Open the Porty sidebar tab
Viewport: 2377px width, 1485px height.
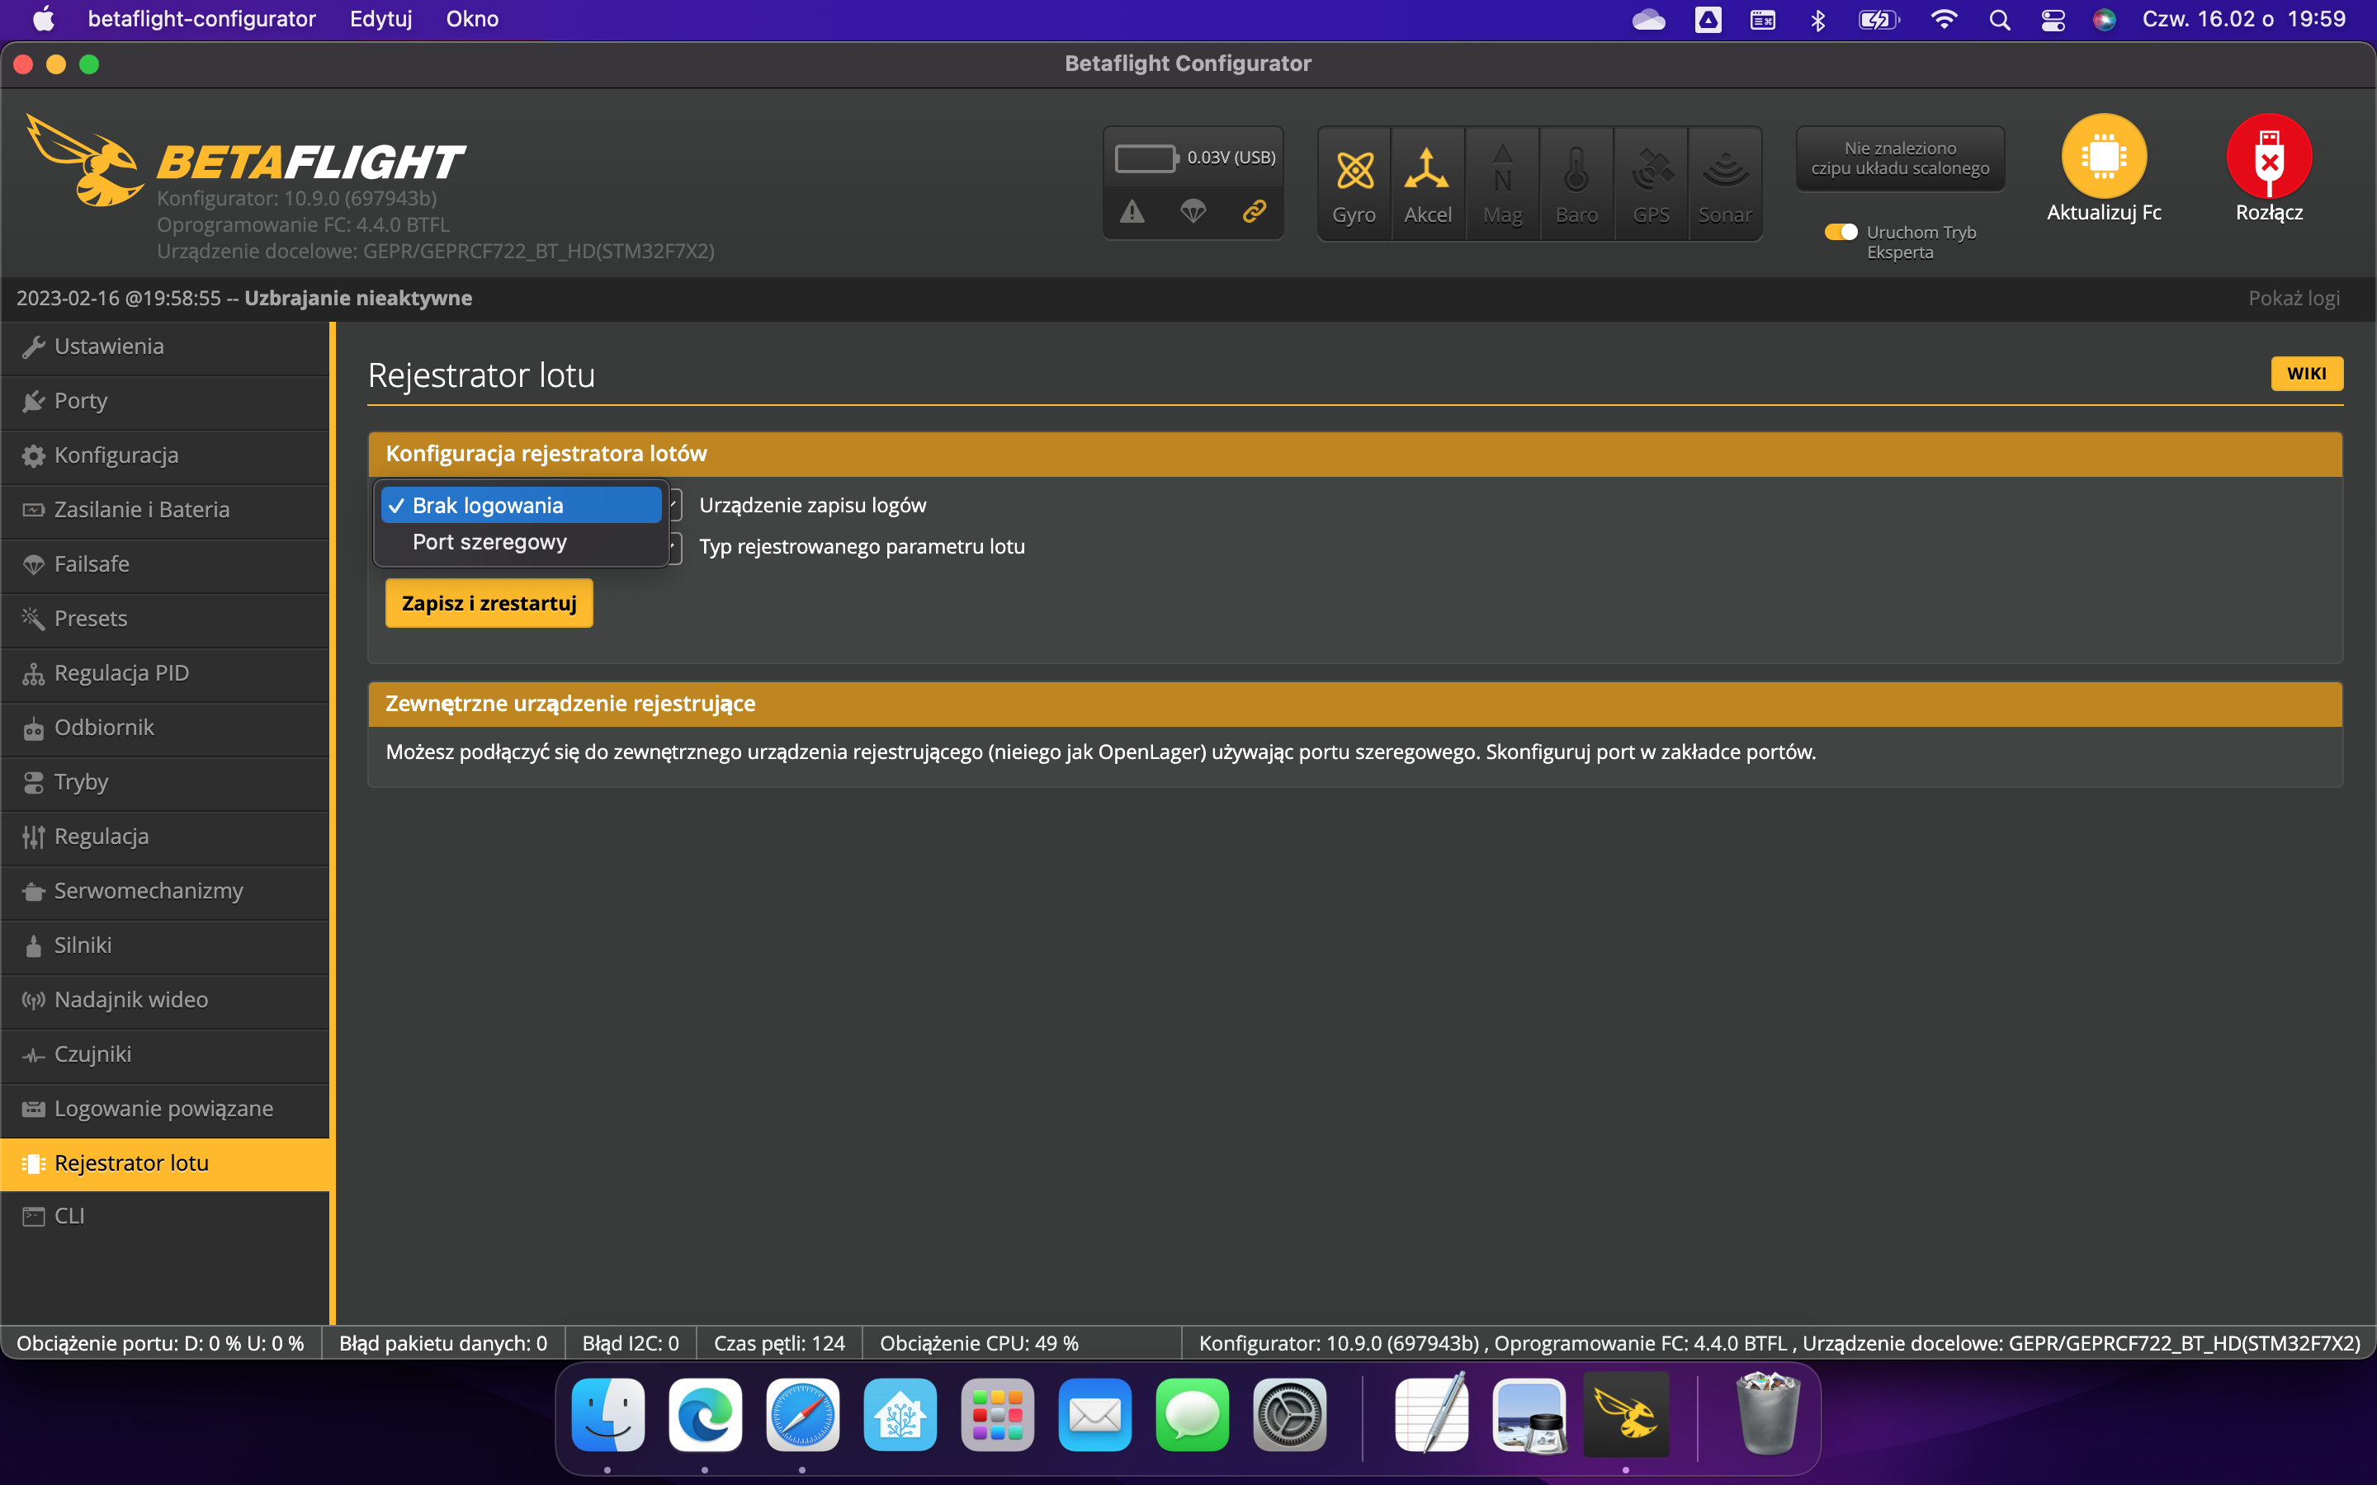(81, 401)
